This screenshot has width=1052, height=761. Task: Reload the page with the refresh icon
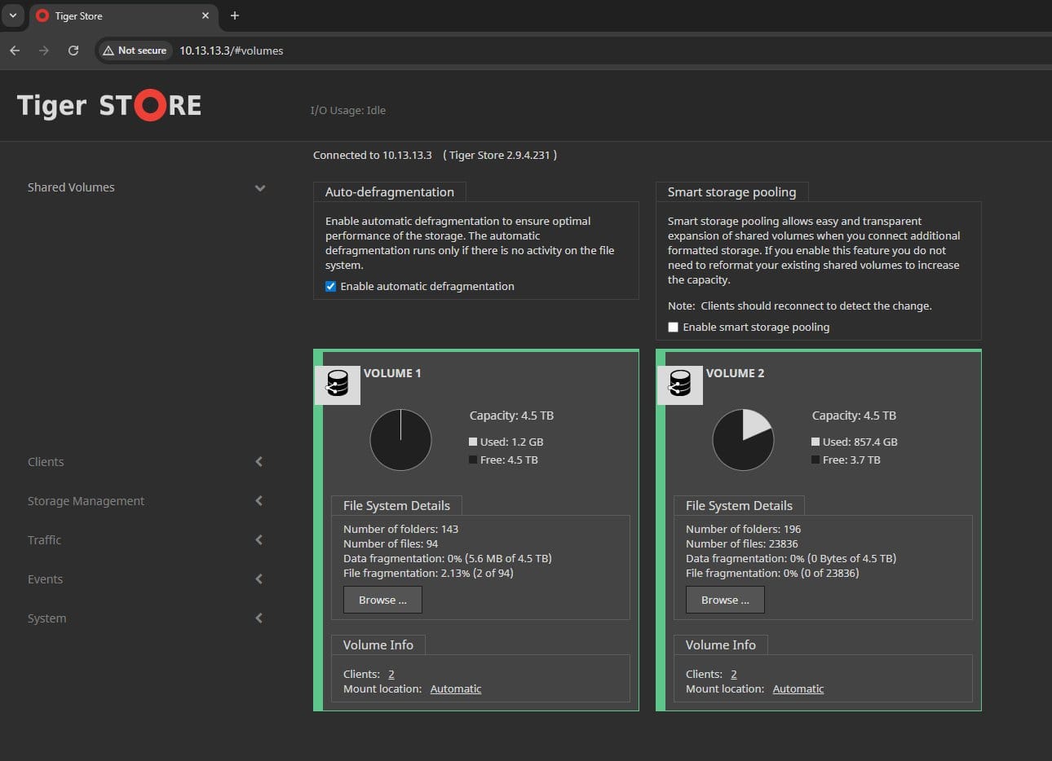(x=73, y=51)
